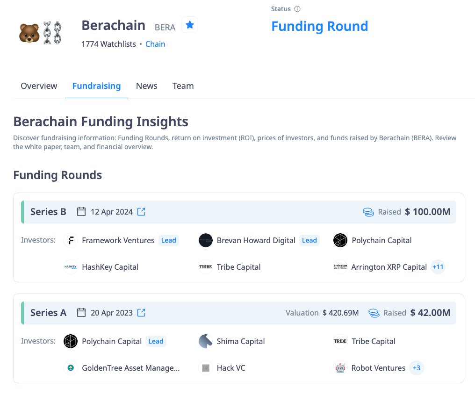Open the HashKey Capital investor link
The height and width of the screenshot is (395, 475).
pyautogui.click(x=110, y=267)
